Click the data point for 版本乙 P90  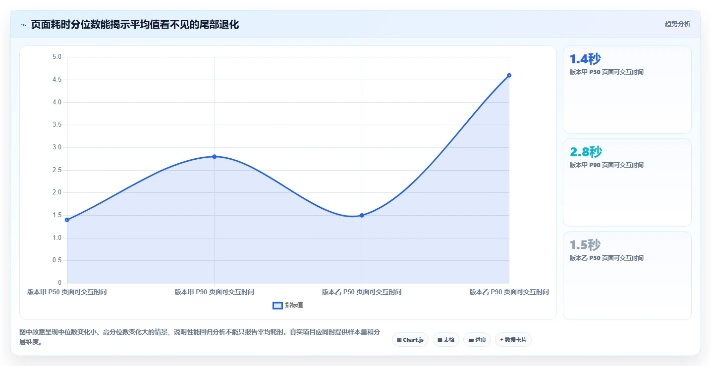tap(509, 75)
